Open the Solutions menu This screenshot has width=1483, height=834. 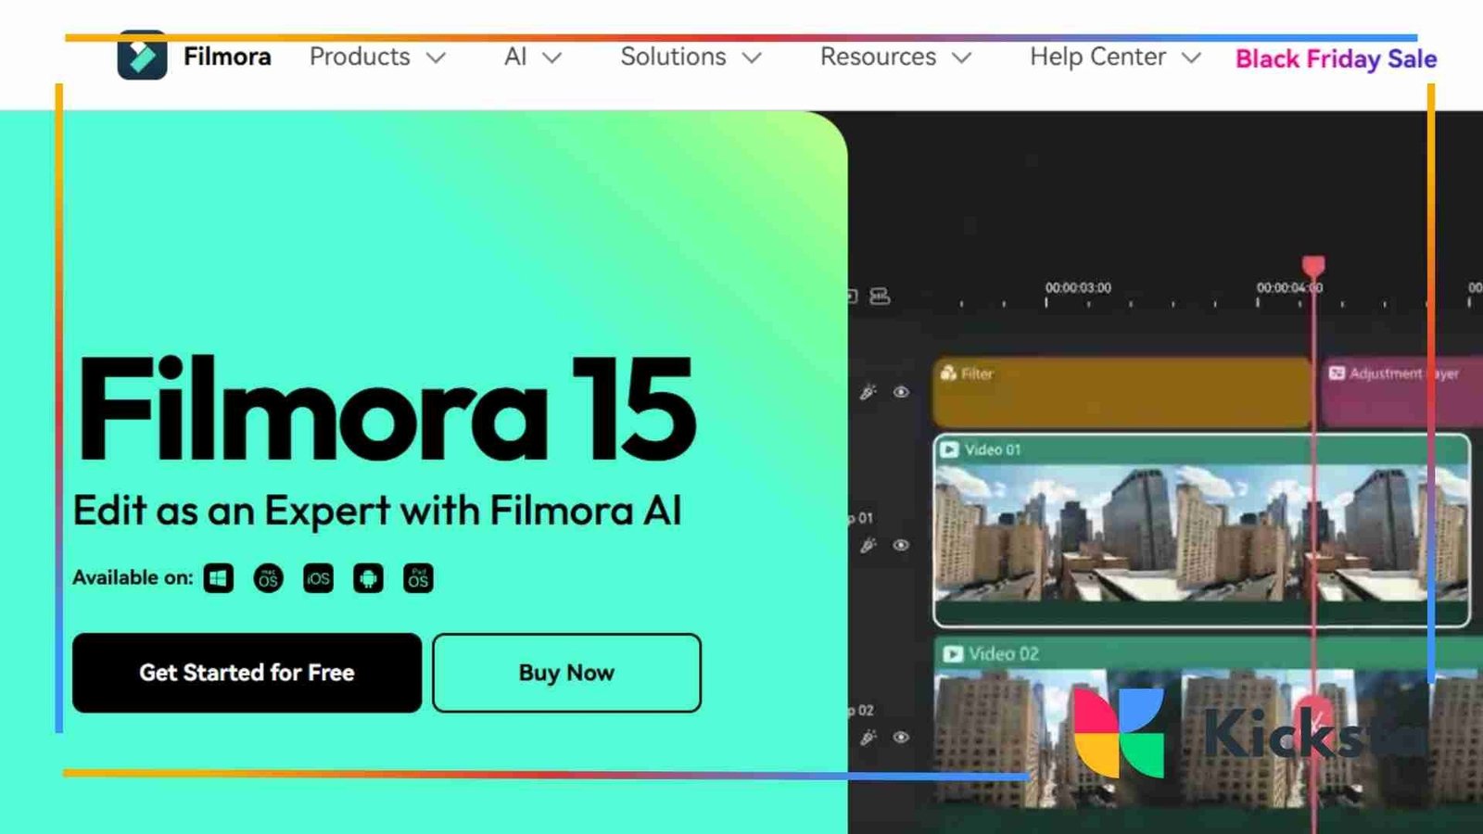tap(673, 57)
